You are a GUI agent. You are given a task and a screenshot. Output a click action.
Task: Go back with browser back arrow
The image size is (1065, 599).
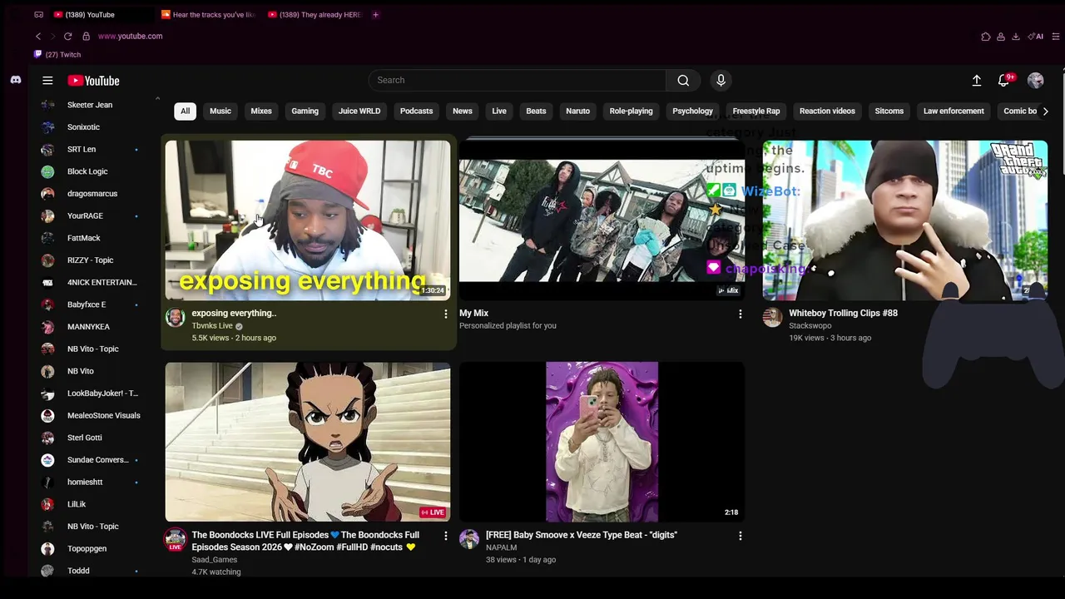click(38, 37)
